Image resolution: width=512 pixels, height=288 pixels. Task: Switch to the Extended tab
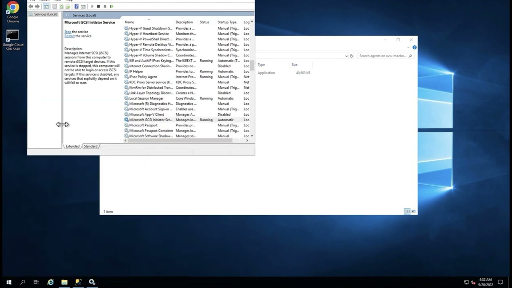72,146
